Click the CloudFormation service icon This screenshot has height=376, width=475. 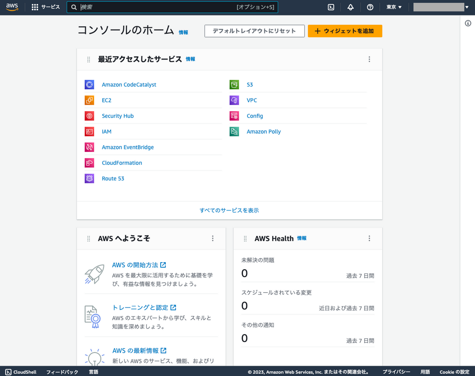tap(89, 163)
